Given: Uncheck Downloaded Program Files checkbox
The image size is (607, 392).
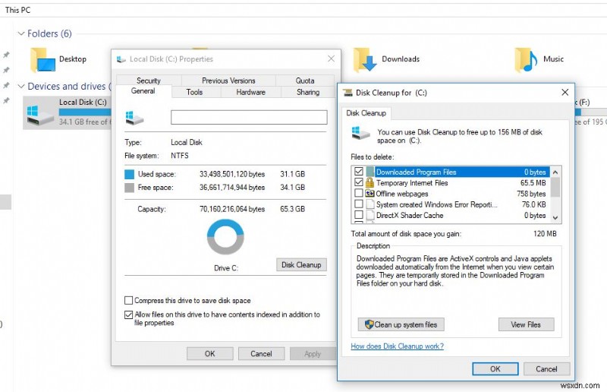Looking at the screenshot, I should click(x=358, y=172).
